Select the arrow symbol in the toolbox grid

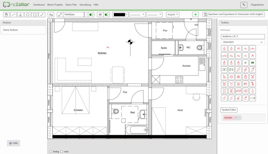[x=253, y=98]
